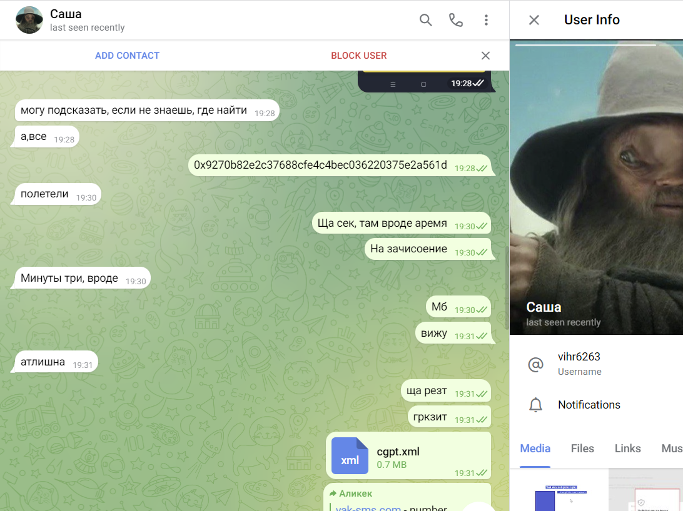Click the wallet address message bubble

(x=320, y=166)
